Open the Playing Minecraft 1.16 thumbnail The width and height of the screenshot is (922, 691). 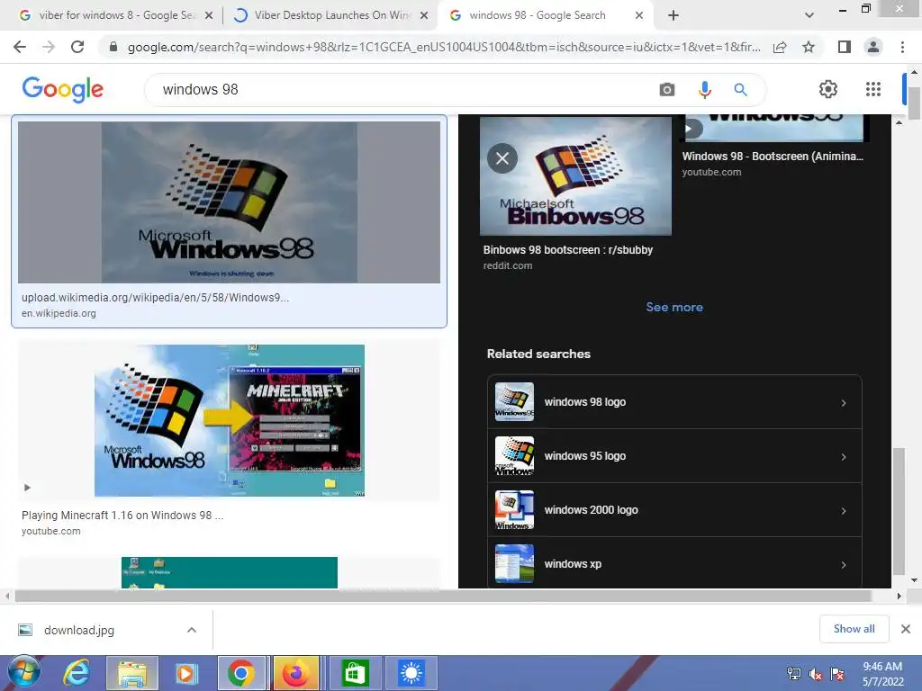pos(230,420)
